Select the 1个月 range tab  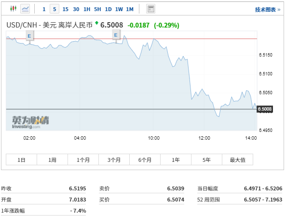click(x=83, y=159)
